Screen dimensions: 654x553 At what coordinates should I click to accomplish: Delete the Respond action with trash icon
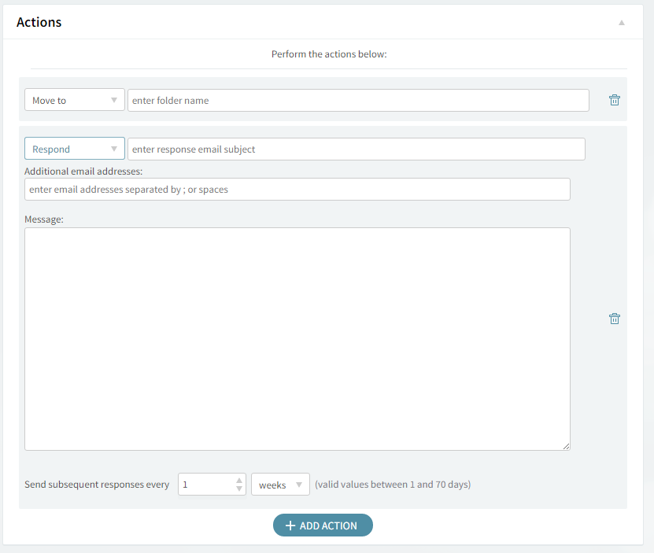tap(615, 319)
